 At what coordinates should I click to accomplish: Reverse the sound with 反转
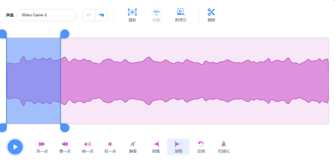click(x=201, y=144)
